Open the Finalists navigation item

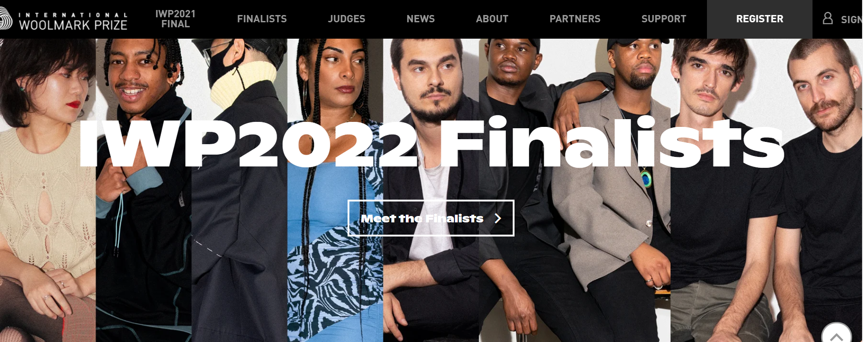[262, 19]
